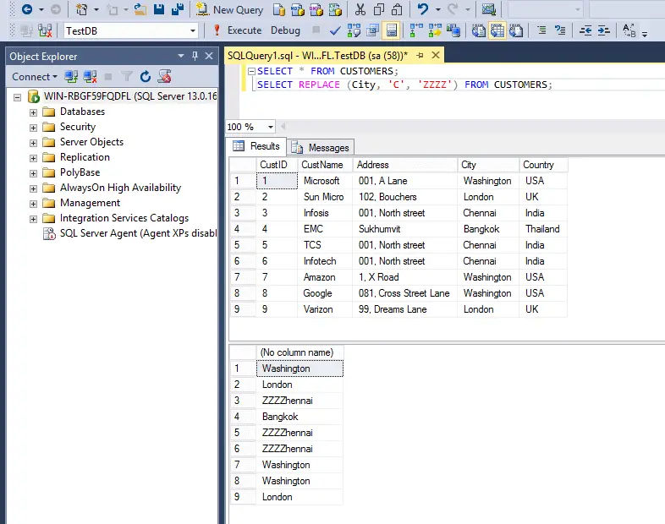Click the Copy icon in toolbar

[x=379, y=9]
